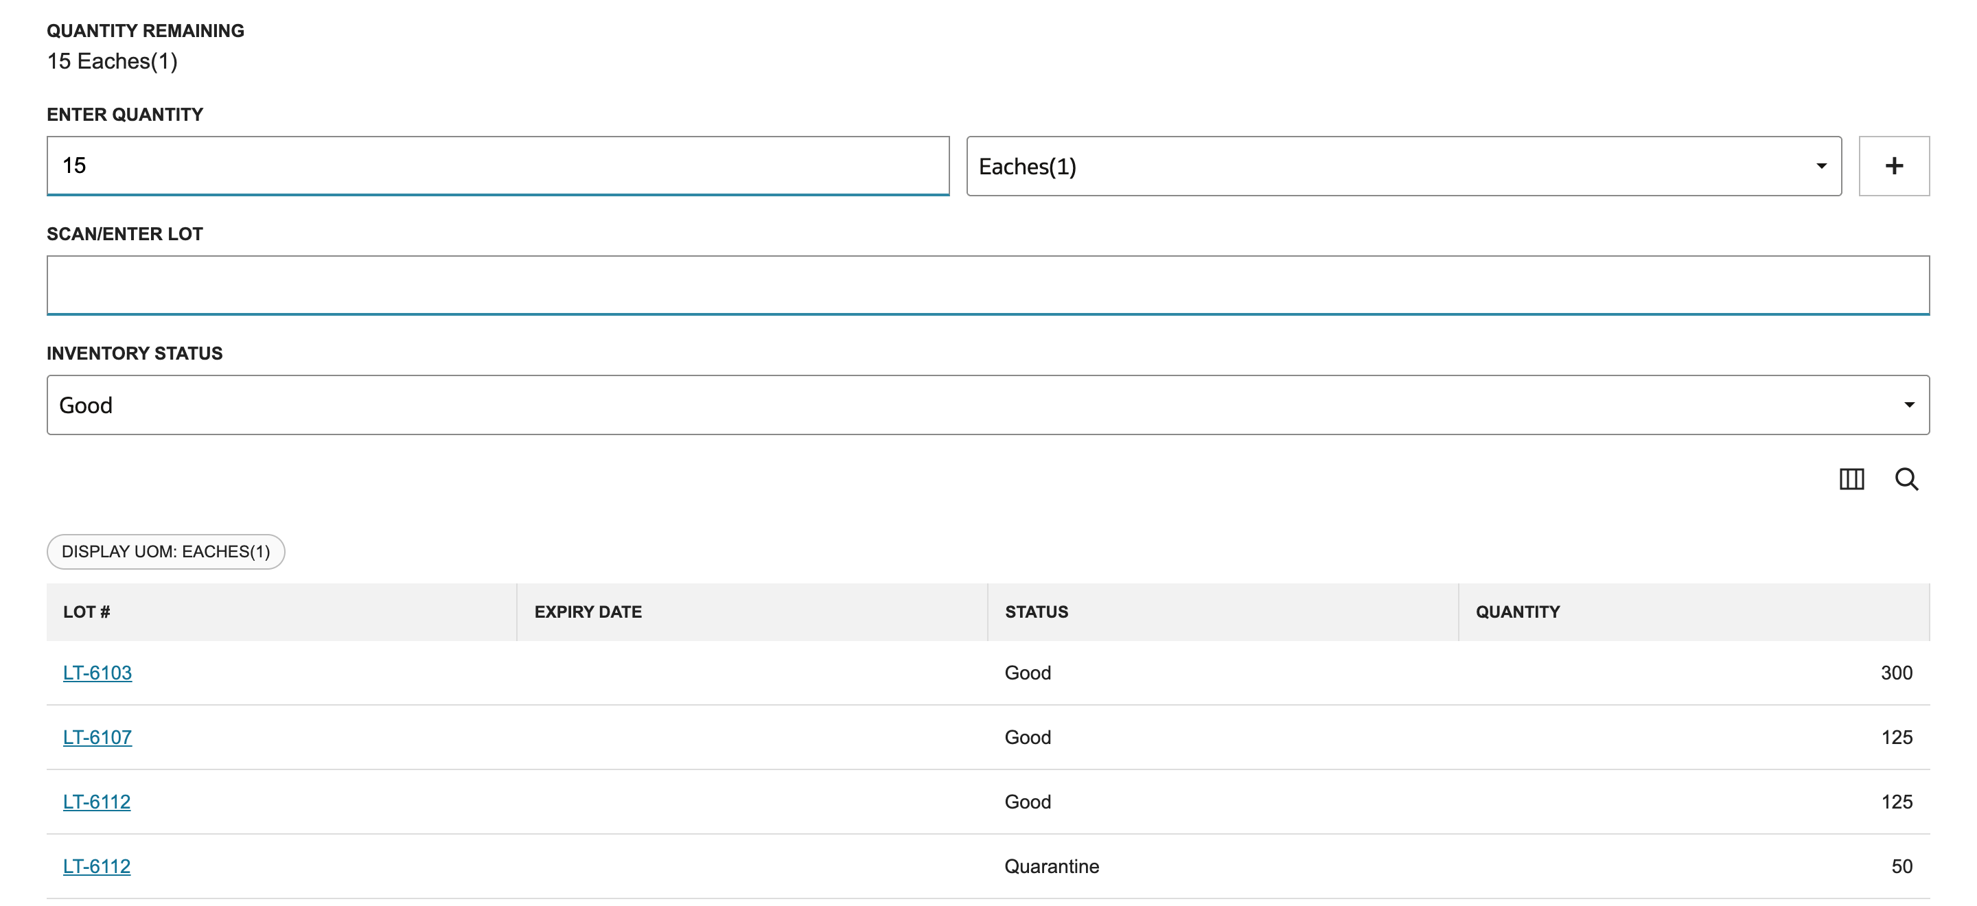The height and width of the screenshot is (906, 1977).
Task: Open the column chooser icon
Action: (1851, 478)
